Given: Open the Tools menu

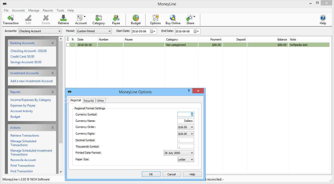Looking at the screenshot, I should coord(60,10).
